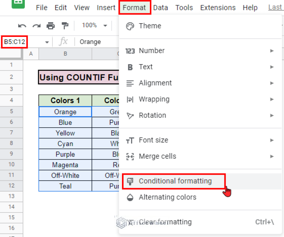This screenshot has width=284, height=237.
Task: Click the Off-White cell in Colors 1
Action: coord(65,176)
